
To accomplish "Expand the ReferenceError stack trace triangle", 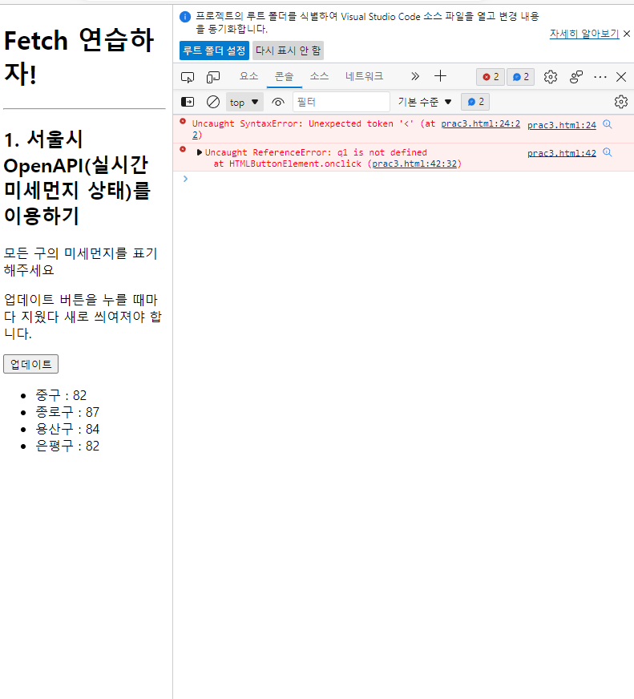I will click(x=200, y=152).
